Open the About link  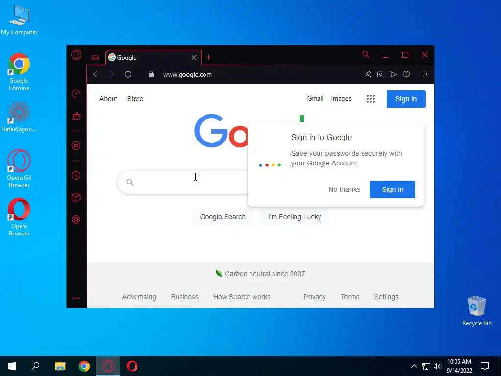pyautogui.click(x=108, y=99)
